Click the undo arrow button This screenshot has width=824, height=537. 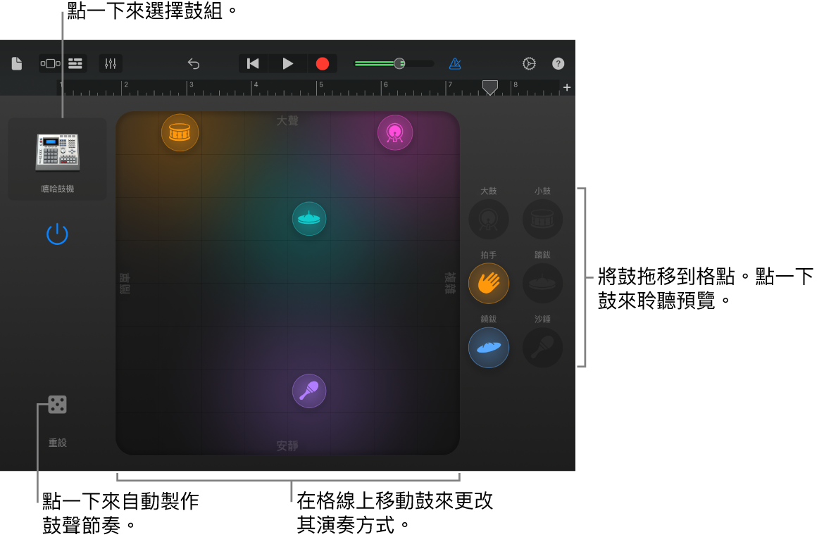194,64
